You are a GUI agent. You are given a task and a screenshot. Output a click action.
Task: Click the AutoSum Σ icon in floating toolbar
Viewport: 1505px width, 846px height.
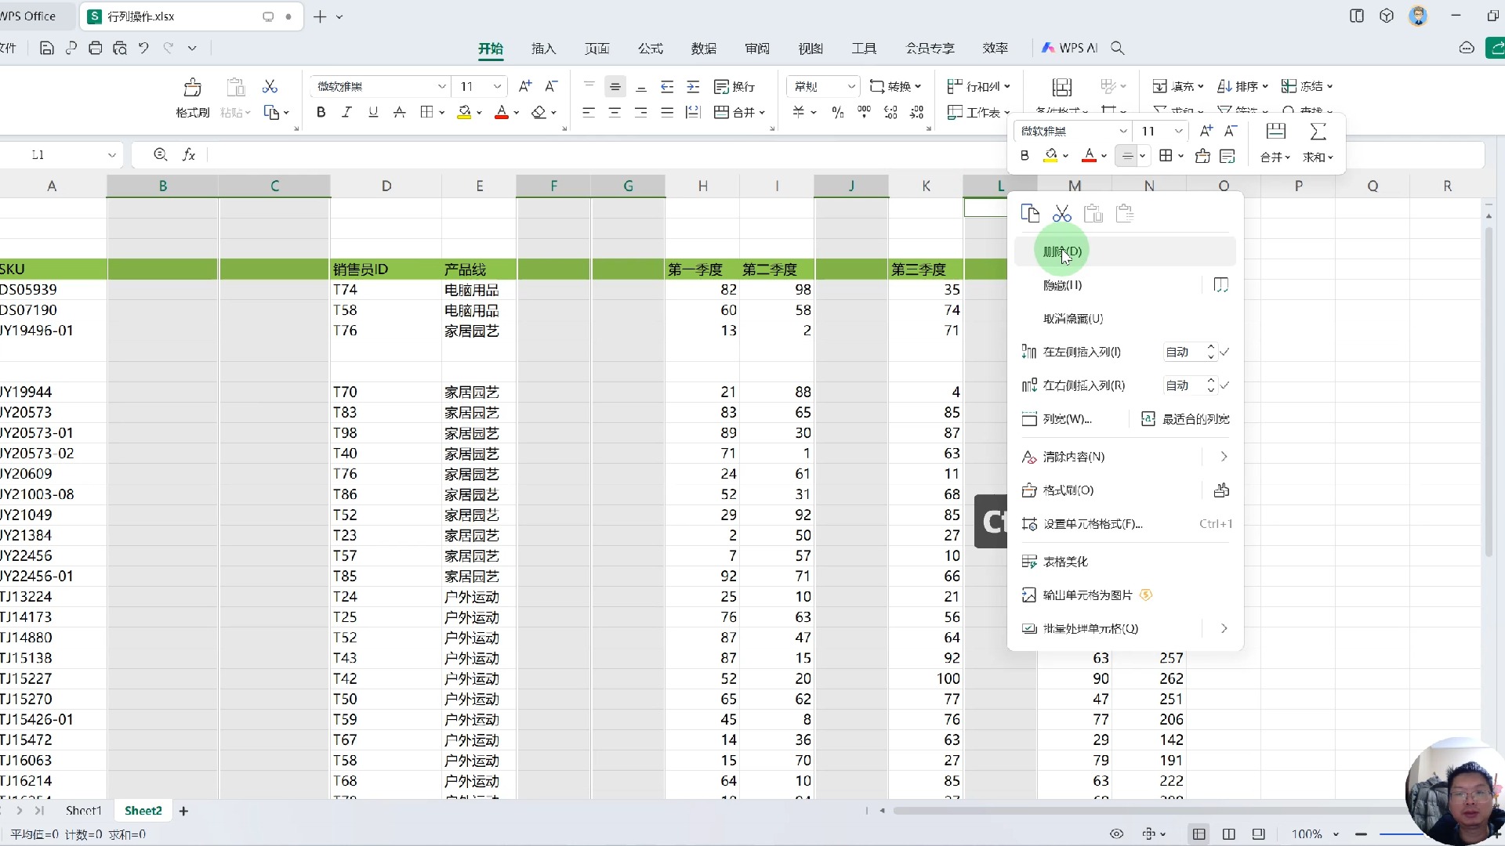point(1318,132)
